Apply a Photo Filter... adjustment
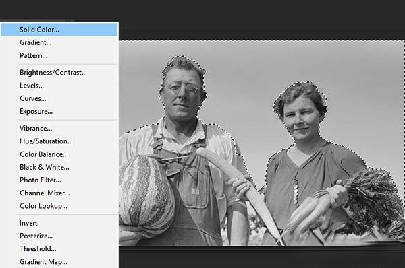The image size is (405, 268). [59, 180]
